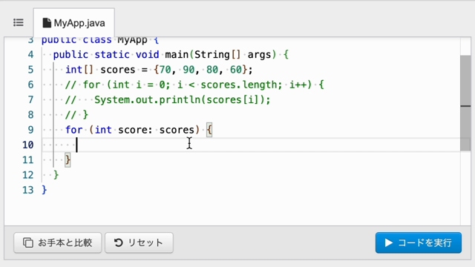
Task: Click the opening brace on line 9
Action: 209,130
